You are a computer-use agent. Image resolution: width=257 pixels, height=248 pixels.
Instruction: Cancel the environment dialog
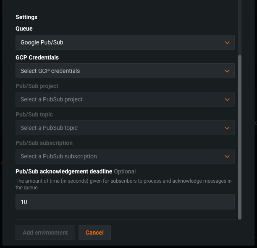click(x=94, y=232)
